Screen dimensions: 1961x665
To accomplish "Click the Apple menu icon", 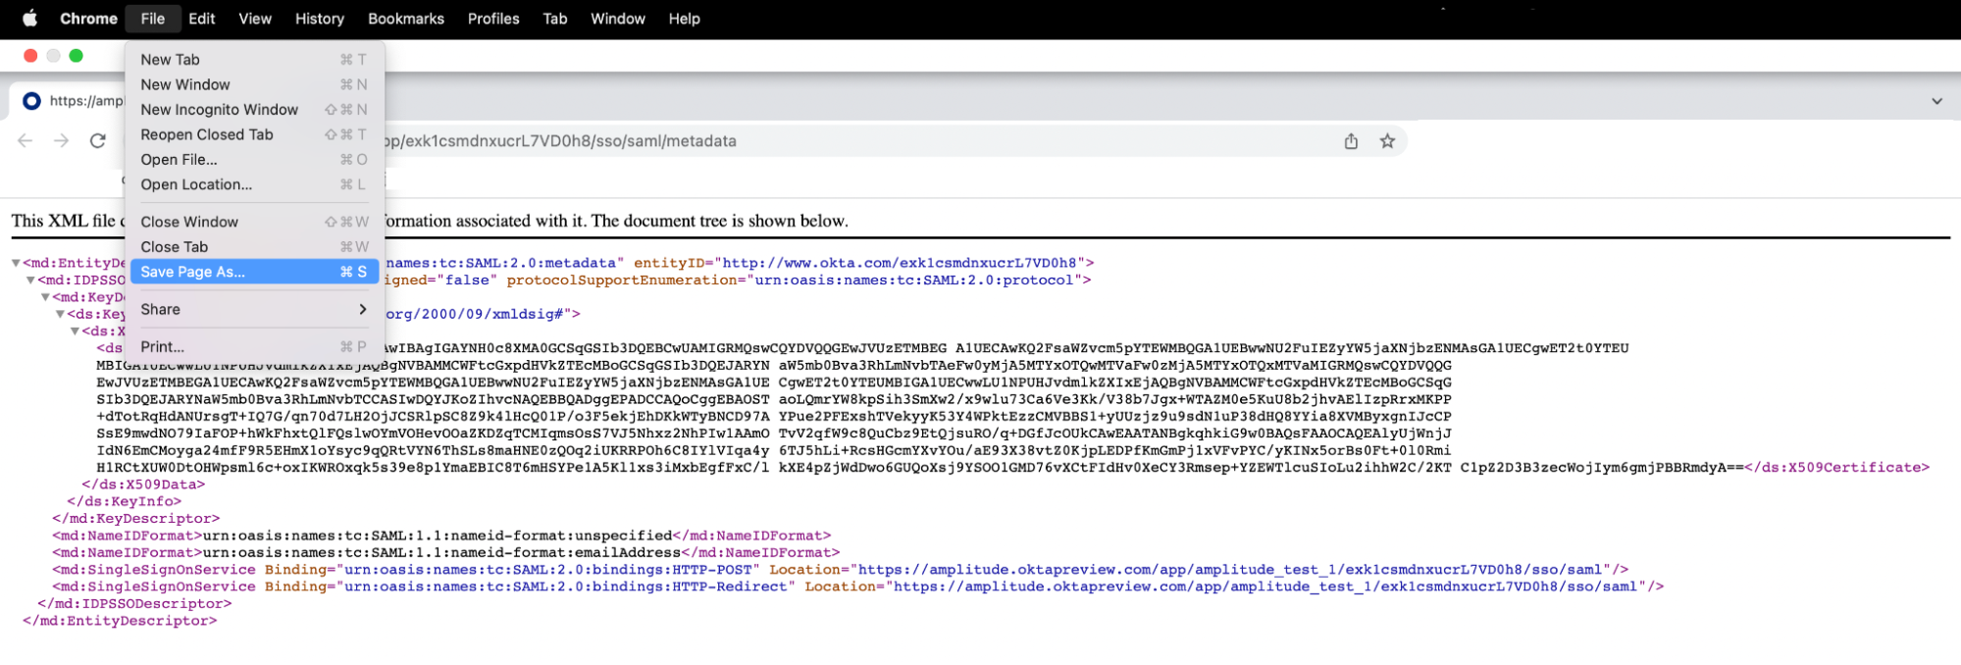I will 29,19.
